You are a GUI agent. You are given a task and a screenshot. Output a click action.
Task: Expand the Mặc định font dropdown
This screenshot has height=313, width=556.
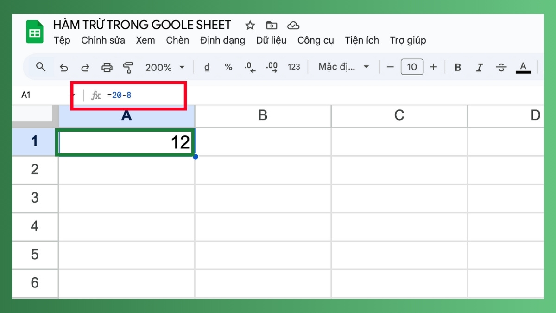pos(343,67)
